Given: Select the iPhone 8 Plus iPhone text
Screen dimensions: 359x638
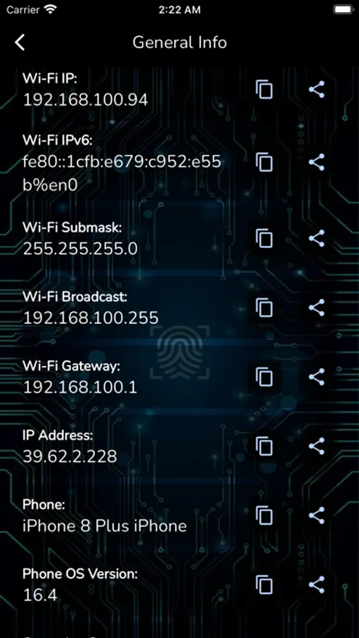Looking at the screenshot, I should pos(105,526).
